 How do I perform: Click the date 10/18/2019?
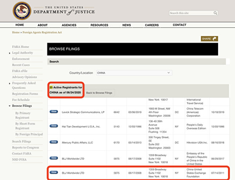[x=218, y=112]
